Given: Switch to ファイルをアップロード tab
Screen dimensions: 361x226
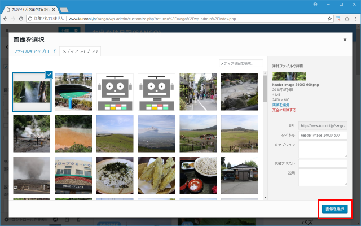Looking at the screenshot, I should tap(35, 51).
